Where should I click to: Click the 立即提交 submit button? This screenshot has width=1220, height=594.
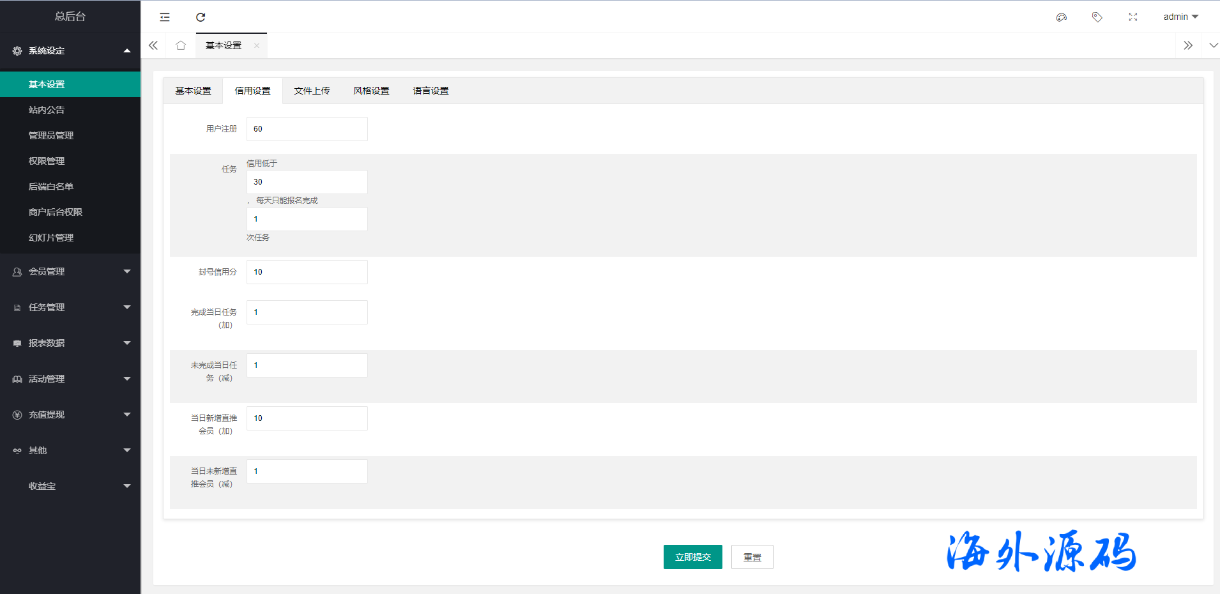coord(692,557)
